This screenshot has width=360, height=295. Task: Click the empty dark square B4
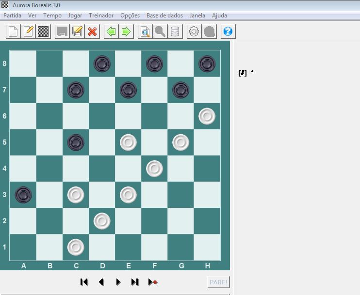[49, 169]
